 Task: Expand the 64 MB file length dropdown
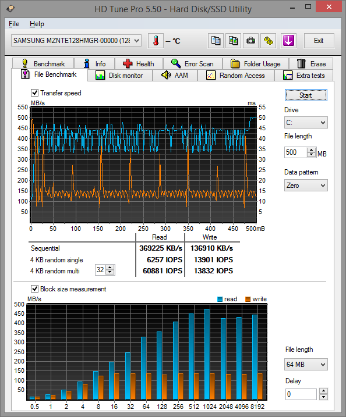(306, 364)
